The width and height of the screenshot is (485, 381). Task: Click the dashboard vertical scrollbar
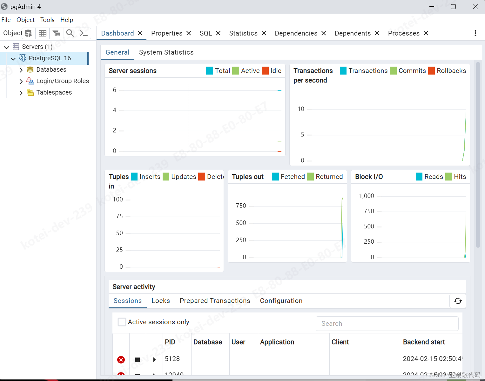pyautogui.click(x=478, y=155)
